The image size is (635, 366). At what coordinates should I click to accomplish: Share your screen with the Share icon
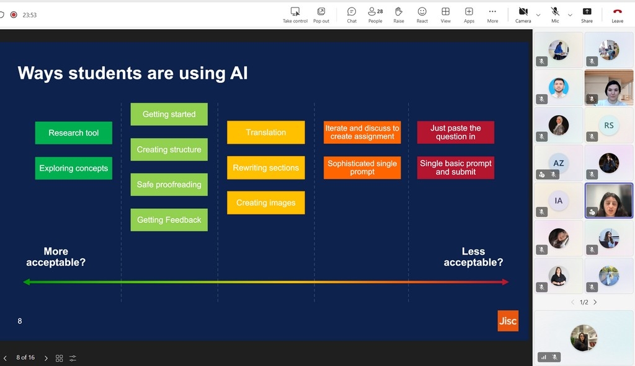[x=587, y=14]
